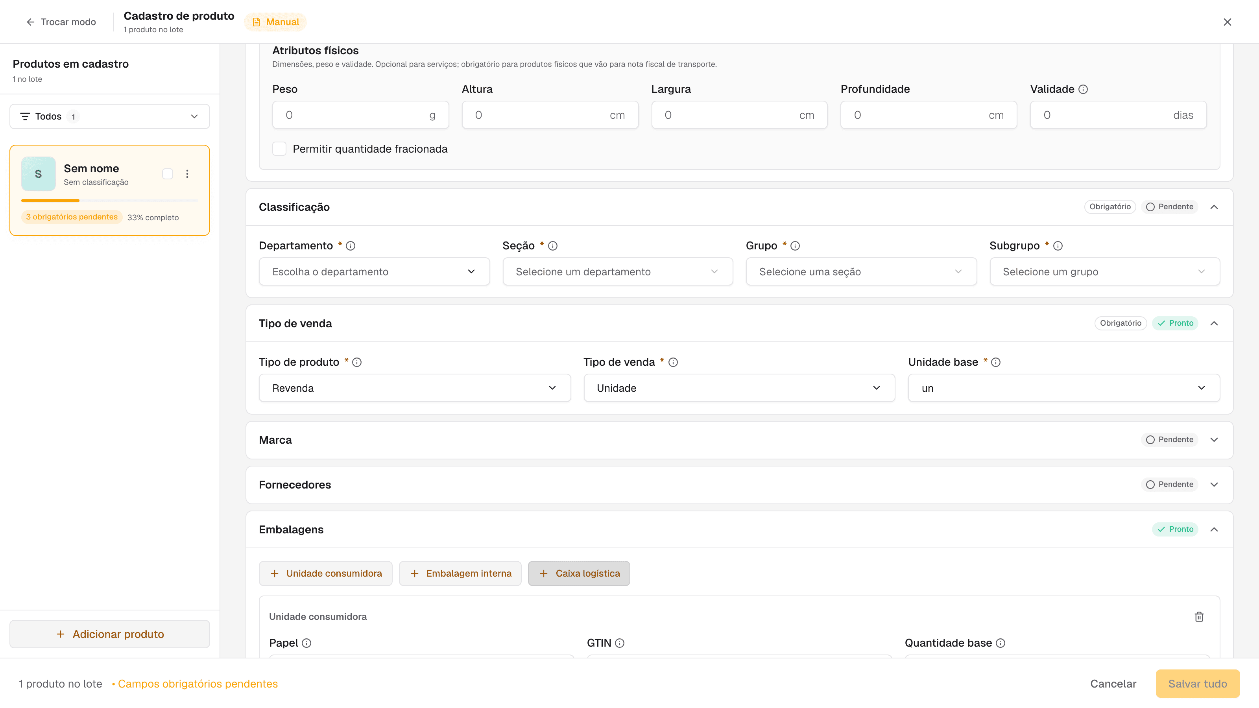The image size is (1259, 708).
Task: Click the Adicionar produto button
Action: pyautogui.click(x=109, y=634)
